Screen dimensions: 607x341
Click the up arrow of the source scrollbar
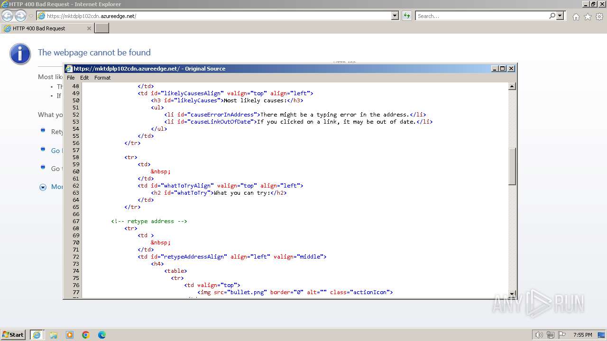(x=512, y=86)
